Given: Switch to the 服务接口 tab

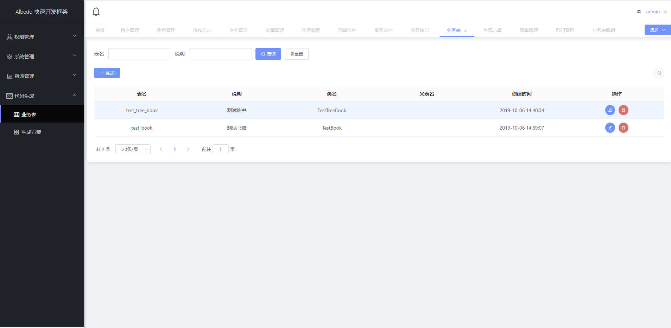Looking at the screenshot, I should (x=420, y=30).
